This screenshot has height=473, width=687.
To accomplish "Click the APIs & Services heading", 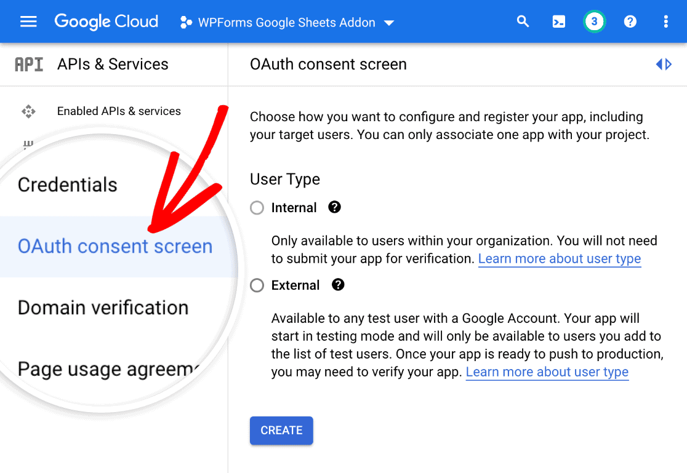I will (113, 65).
